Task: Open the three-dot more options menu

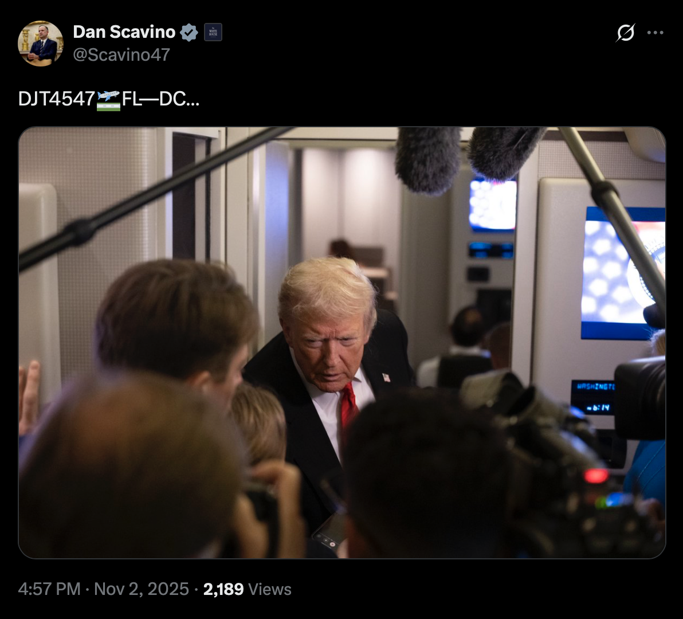Action: click(655, 33)
